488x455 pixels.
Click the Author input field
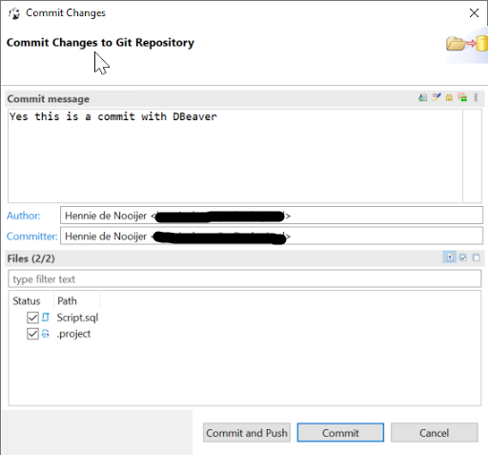[272, 216]
